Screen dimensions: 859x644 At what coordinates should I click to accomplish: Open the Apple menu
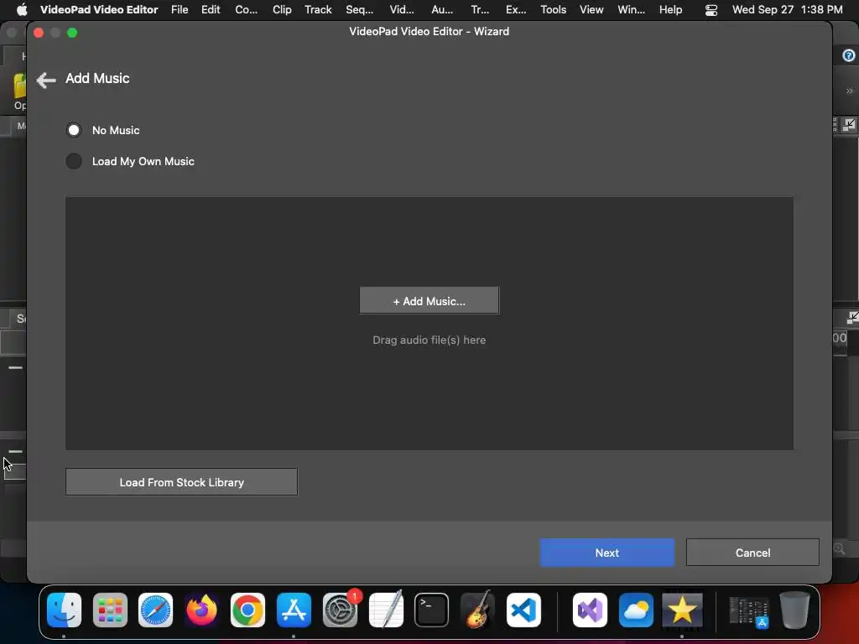pyautogui.click(x=22, y=9)
